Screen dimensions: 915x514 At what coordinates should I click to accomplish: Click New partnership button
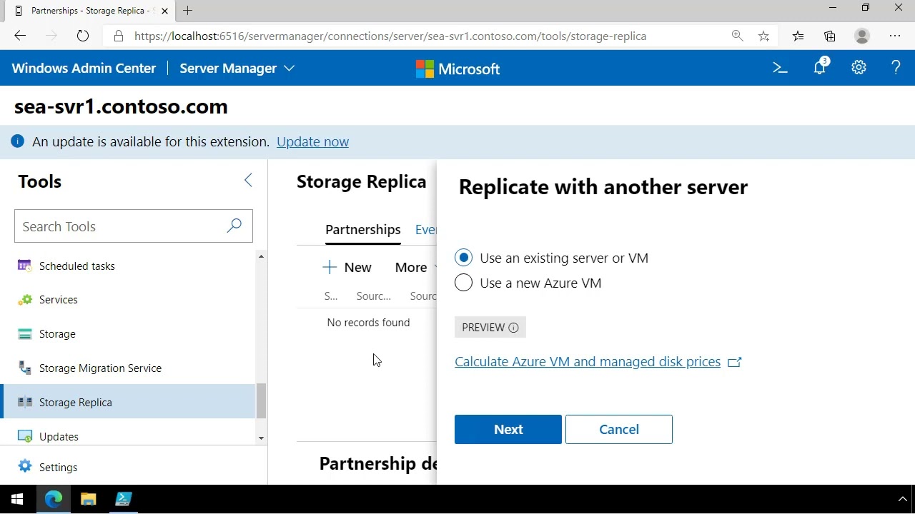[x=347, y=267]
